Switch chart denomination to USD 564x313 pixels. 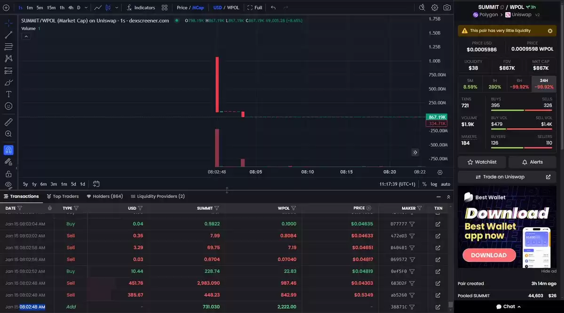[217, 8]
